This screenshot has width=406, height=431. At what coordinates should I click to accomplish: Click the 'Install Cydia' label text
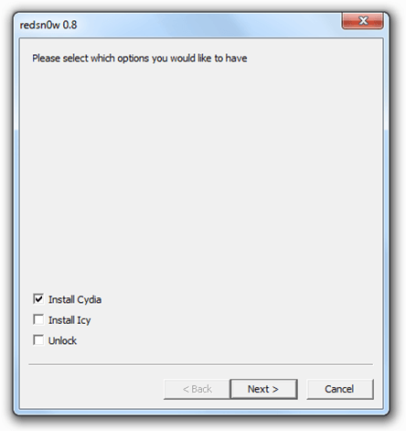(x=75, y=299)
